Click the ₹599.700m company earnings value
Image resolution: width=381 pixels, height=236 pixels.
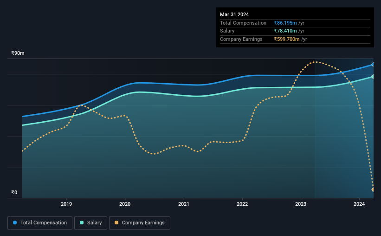(x=287, y=39)
